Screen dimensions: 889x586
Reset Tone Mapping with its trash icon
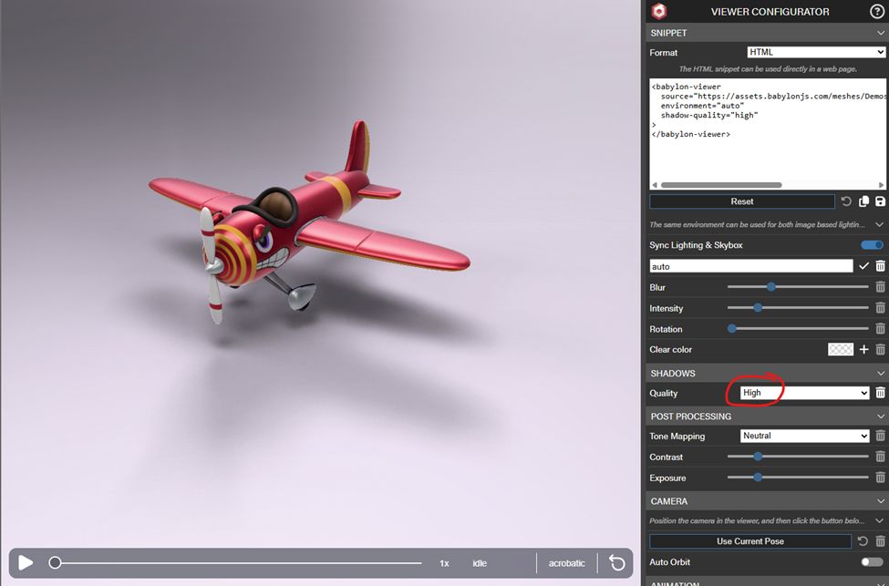(x=880, y=436)
